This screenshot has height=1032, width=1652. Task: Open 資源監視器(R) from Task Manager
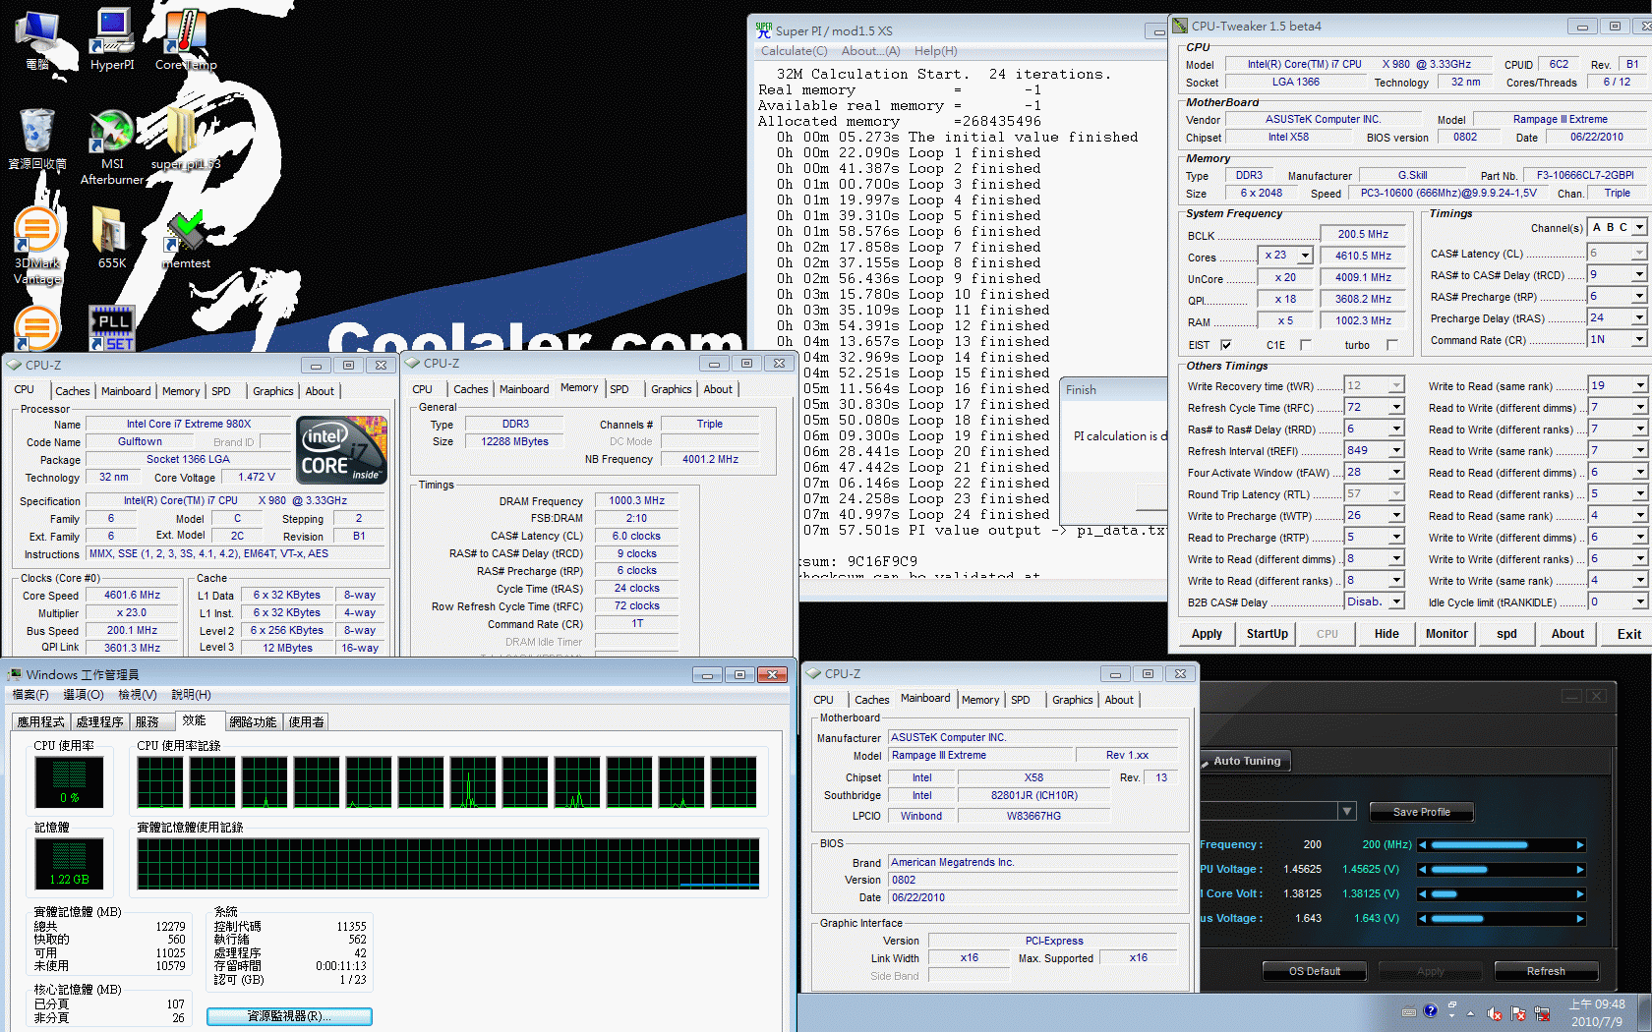[x=289, y=1016]
